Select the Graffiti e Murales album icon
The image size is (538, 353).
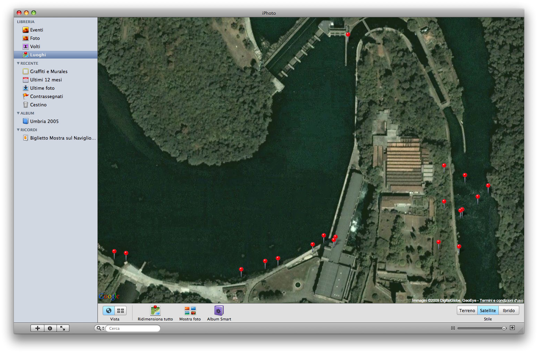[26, 71]
